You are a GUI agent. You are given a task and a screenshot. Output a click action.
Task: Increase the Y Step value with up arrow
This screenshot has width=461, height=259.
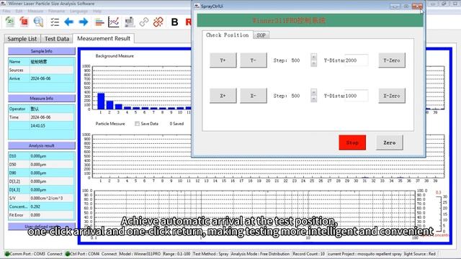click(x=314, y=57)
